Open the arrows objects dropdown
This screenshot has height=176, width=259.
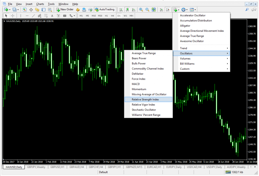72,16
